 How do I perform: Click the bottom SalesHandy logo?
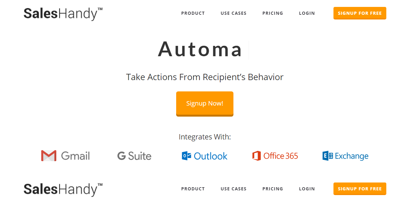(63, 189)
